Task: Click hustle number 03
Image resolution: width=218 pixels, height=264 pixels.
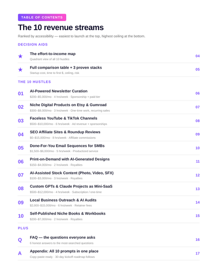Action: point(20,121)
